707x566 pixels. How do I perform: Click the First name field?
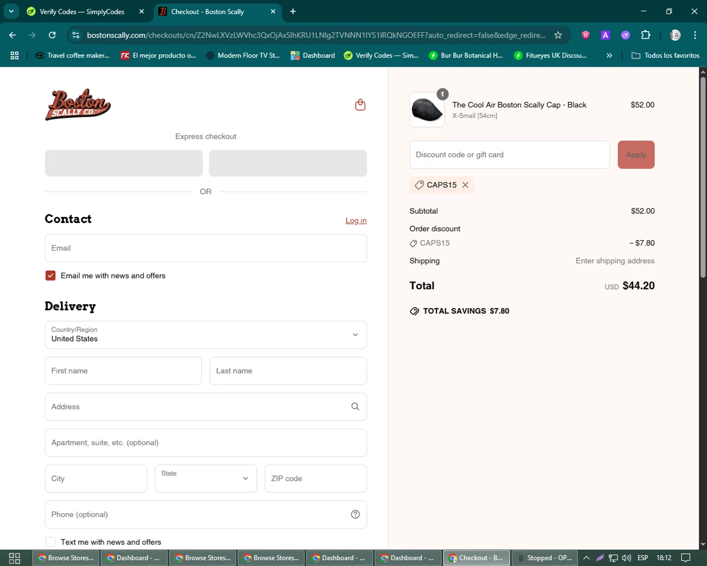[x=123, y=371]
